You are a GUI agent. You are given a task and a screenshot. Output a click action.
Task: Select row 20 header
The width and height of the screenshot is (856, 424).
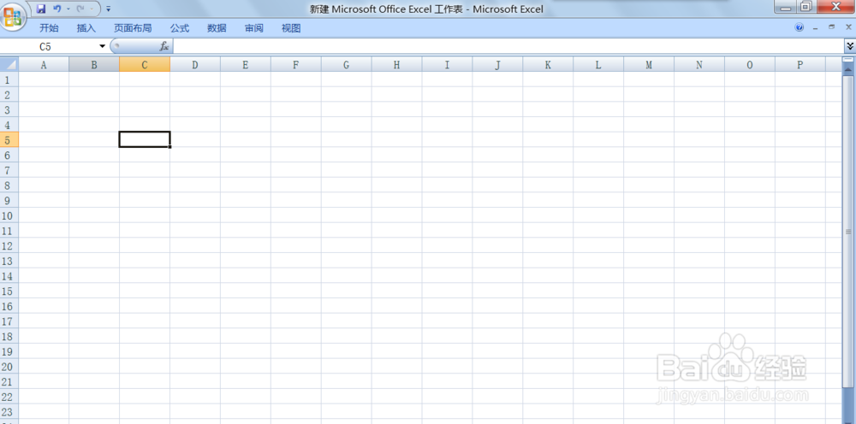(x=9, y=366)
